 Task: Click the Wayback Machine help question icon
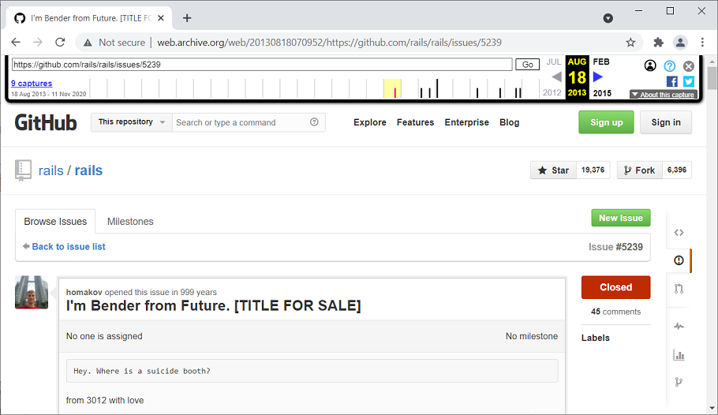pyautogui.click(x=670, y=66)
